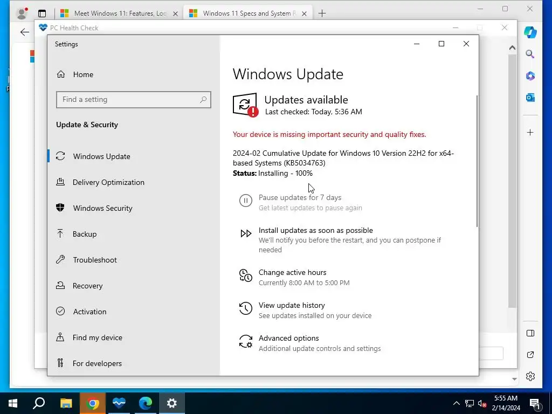The width and height of the screenshot is (552, 414).
Task: Click the search magnifier in Find a setting
Action: coord(203,100)
